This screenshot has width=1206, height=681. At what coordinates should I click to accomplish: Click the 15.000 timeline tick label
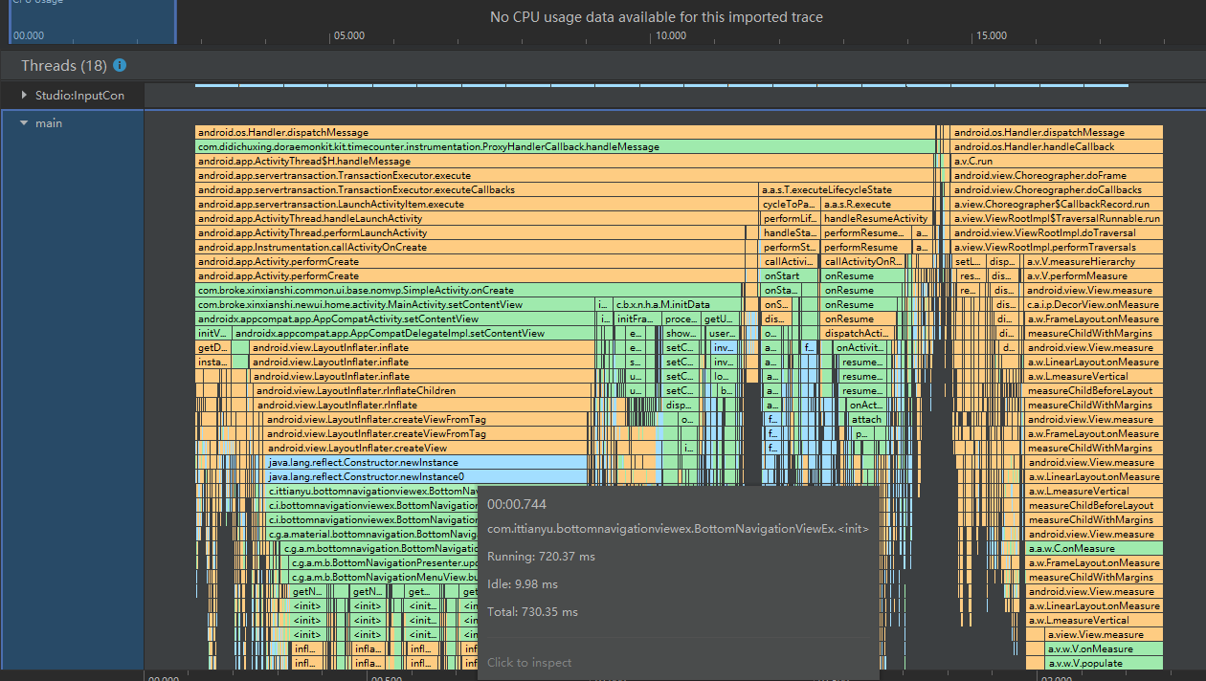pos(992,35)
